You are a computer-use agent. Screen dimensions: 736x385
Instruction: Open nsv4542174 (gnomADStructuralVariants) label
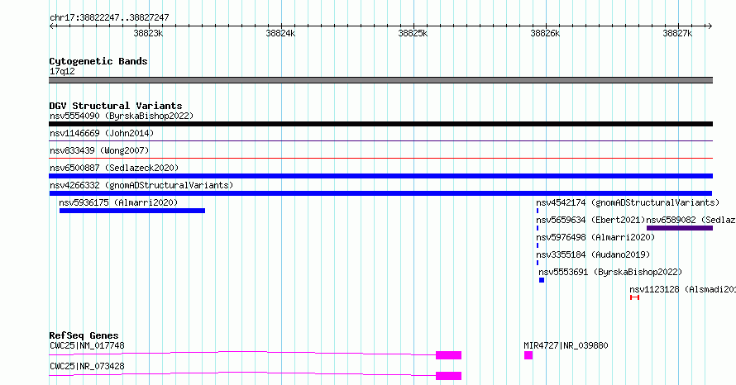tap(628, 202)
